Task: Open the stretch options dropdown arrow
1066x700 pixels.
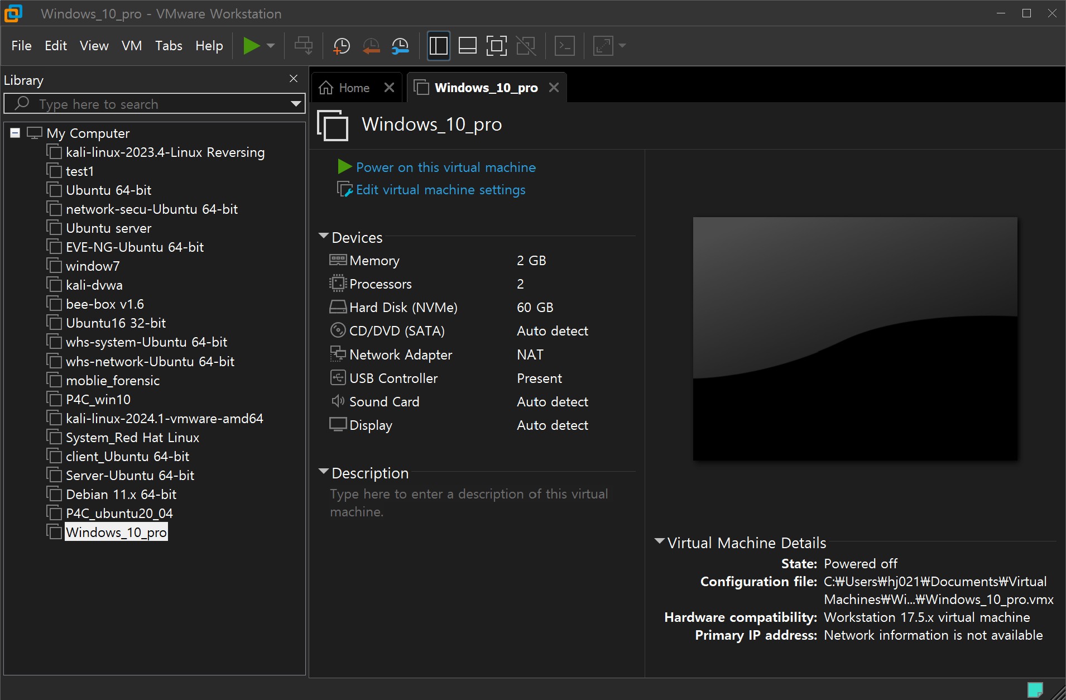Action: point(622,46)
